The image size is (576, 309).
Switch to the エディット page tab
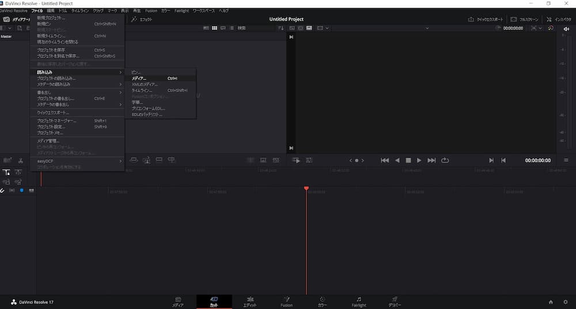[x=250, y=302]
